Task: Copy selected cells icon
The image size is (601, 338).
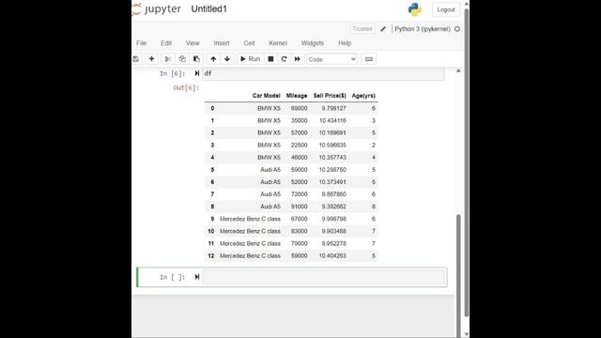Action: (x=182, y=59)
